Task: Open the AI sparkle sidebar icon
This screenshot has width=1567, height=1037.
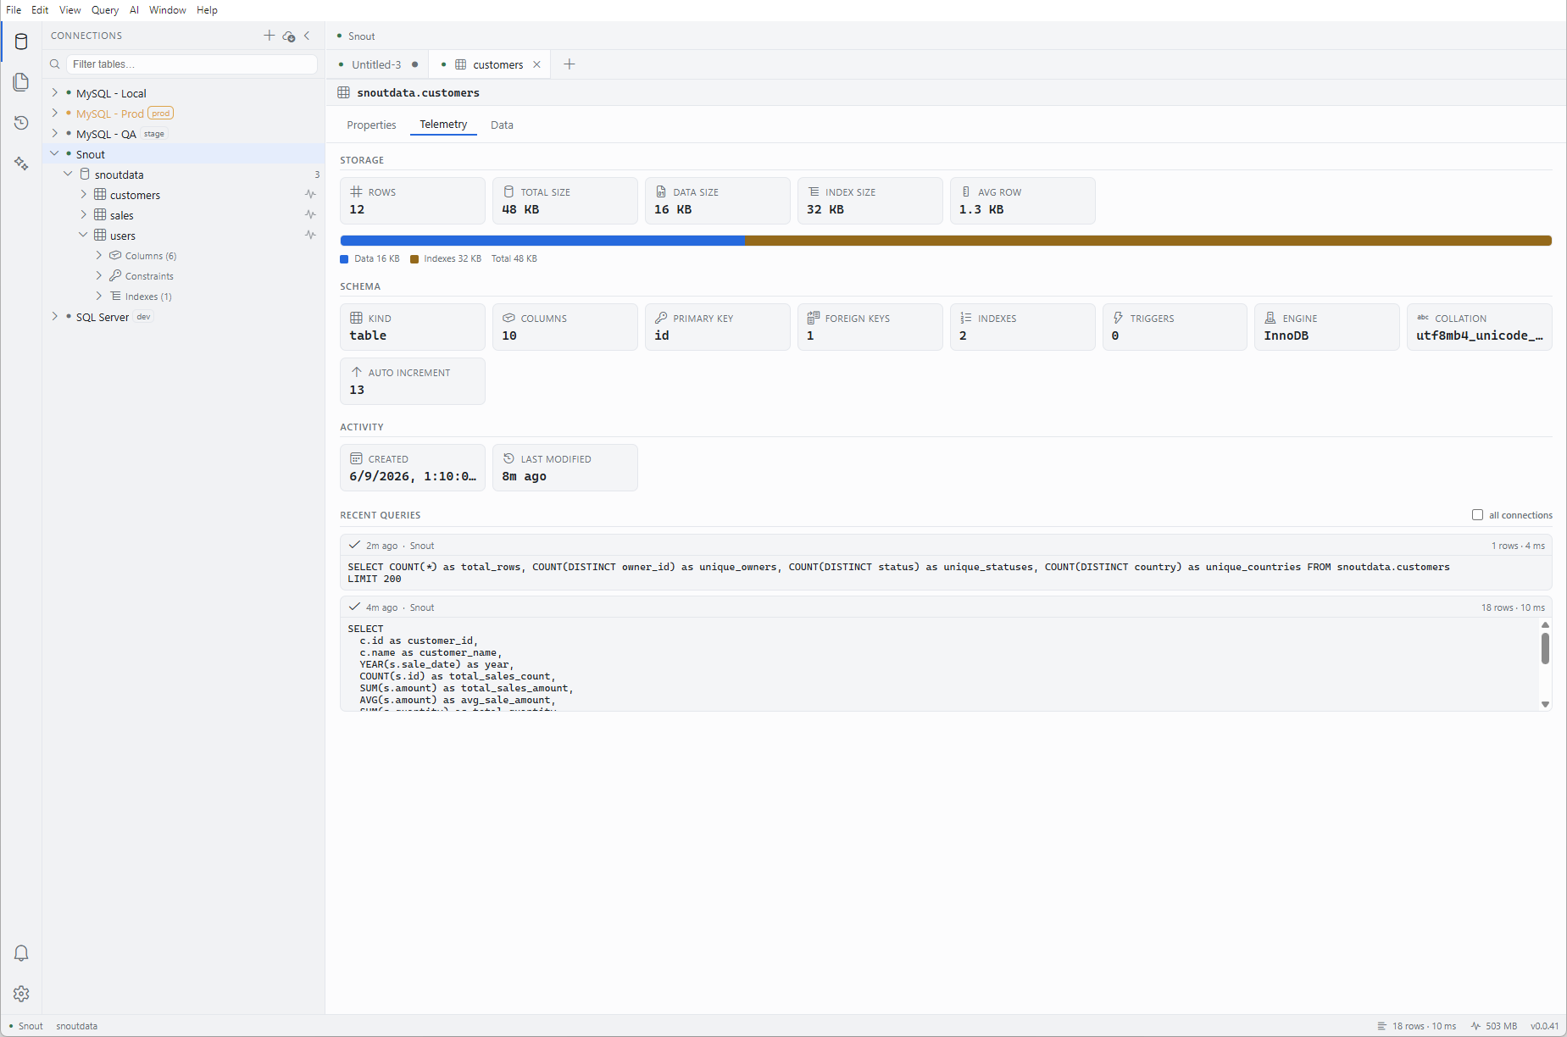Action: (x=21, y=164)
